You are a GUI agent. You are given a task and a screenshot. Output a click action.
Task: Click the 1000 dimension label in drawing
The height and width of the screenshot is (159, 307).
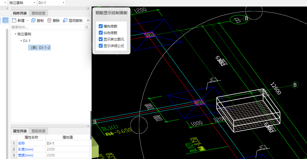coord(197,123)
